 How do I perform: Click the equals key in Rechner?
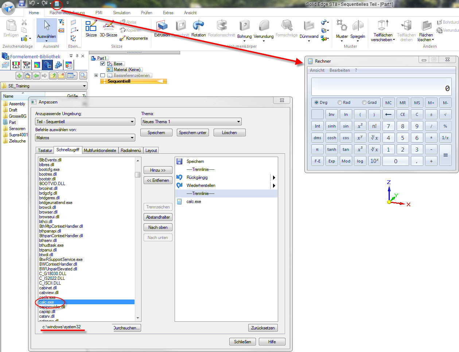click(x=445, y=155)
